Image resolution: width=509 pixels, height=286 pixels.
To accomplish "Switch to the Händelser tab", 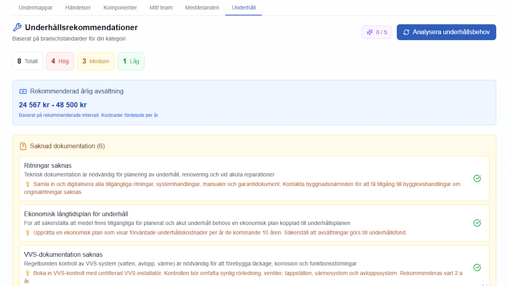I will pyautogui.click(x=78, y=8).
